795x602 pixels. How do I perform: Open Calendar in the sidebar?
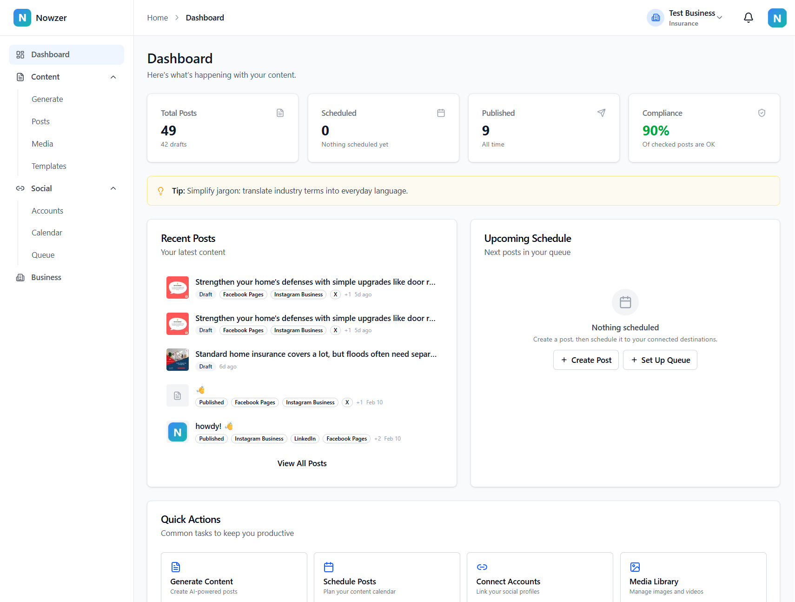coord(47,233)
